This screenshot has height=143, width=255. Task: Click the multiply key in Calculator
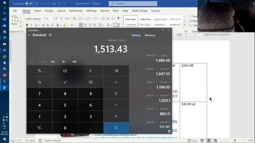[116, 94]
